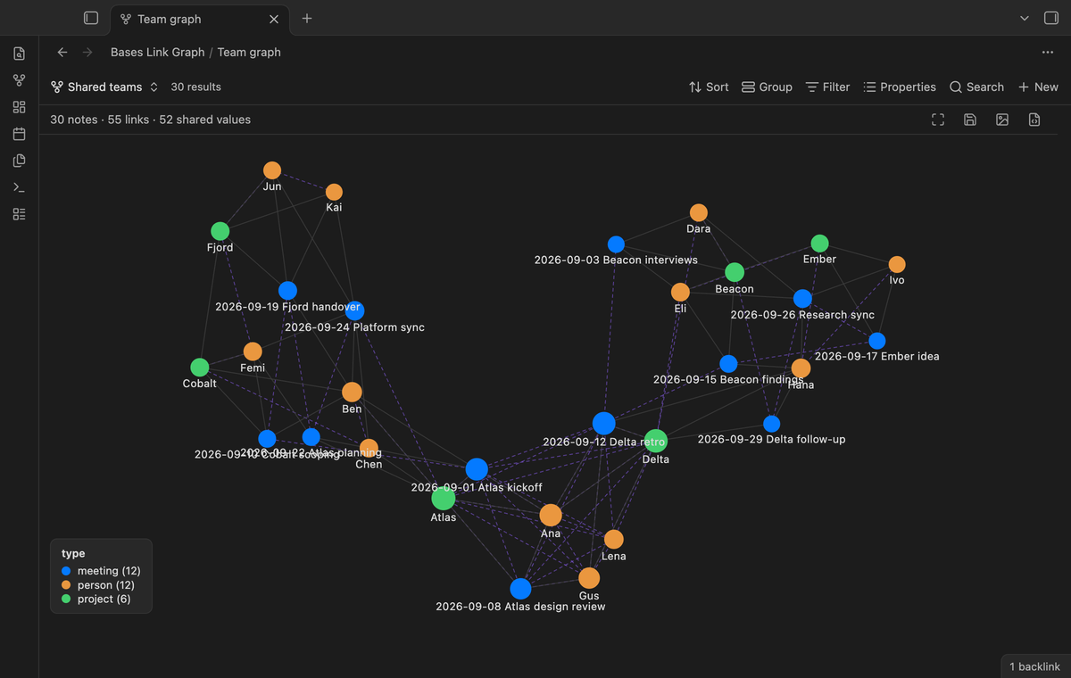Select the Beacon project node
The image size is (1071, 678).
[735, 272]
